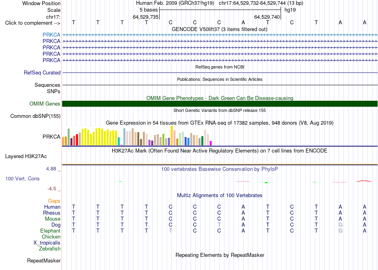The image size is (378, 270).
Task: Click the GENCODE V50lift37 track title
Action: pos(220,29)
